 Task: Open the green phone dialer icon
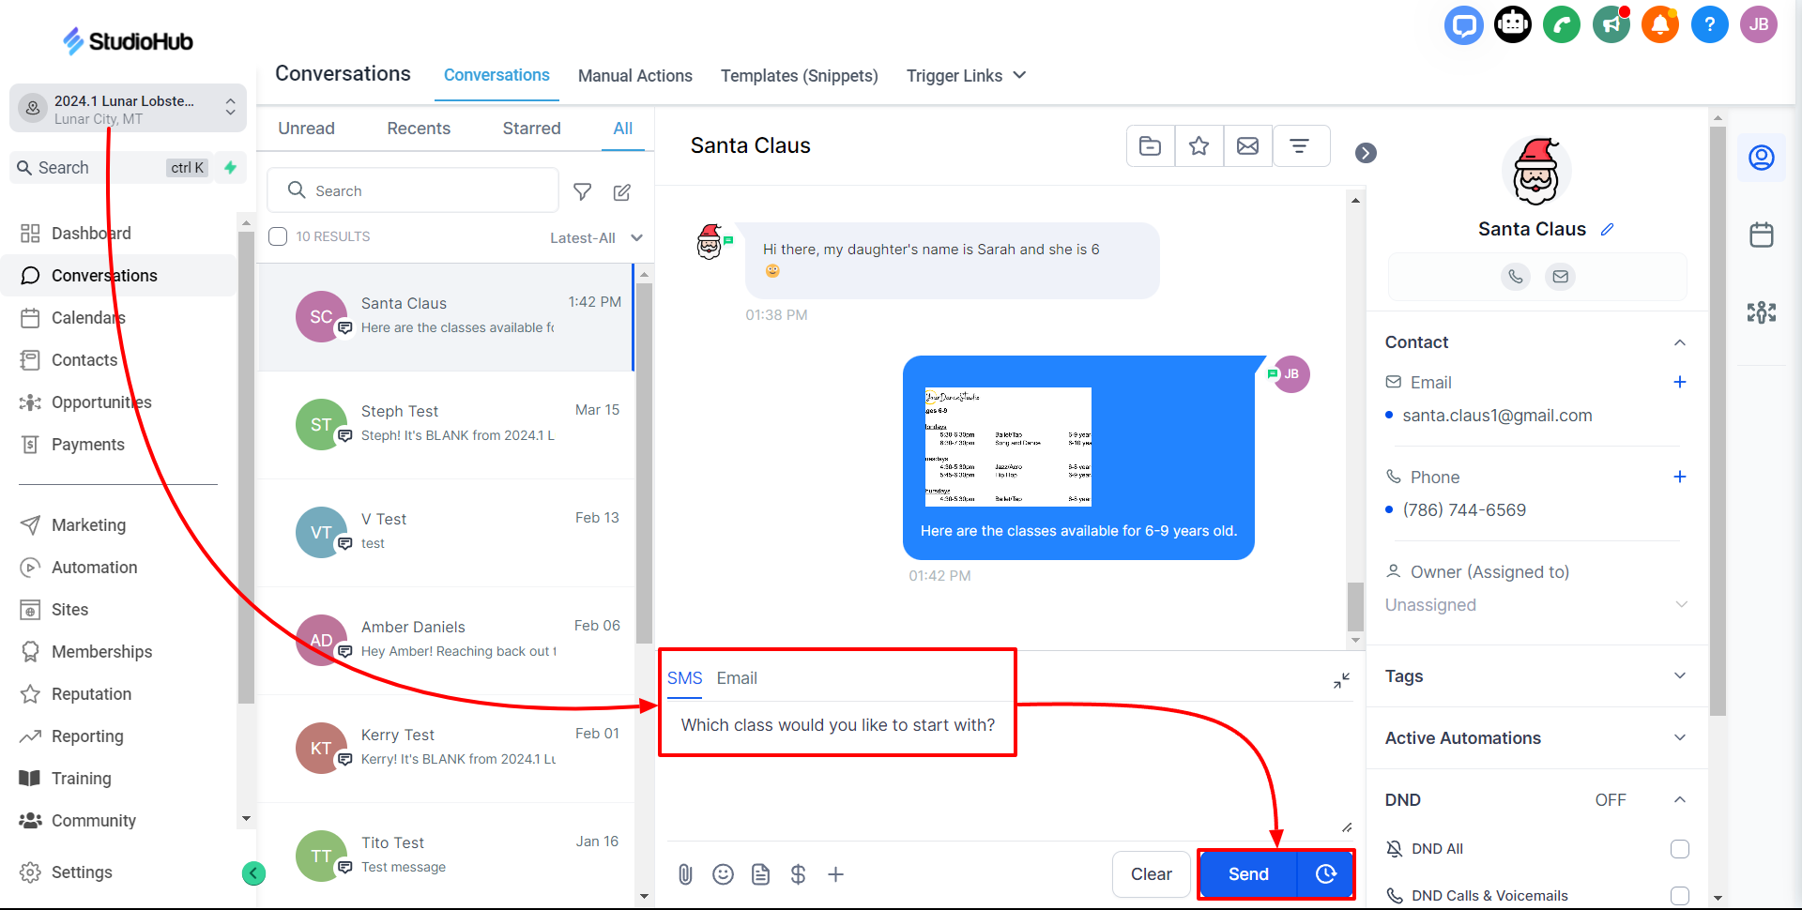point(1562,24)
